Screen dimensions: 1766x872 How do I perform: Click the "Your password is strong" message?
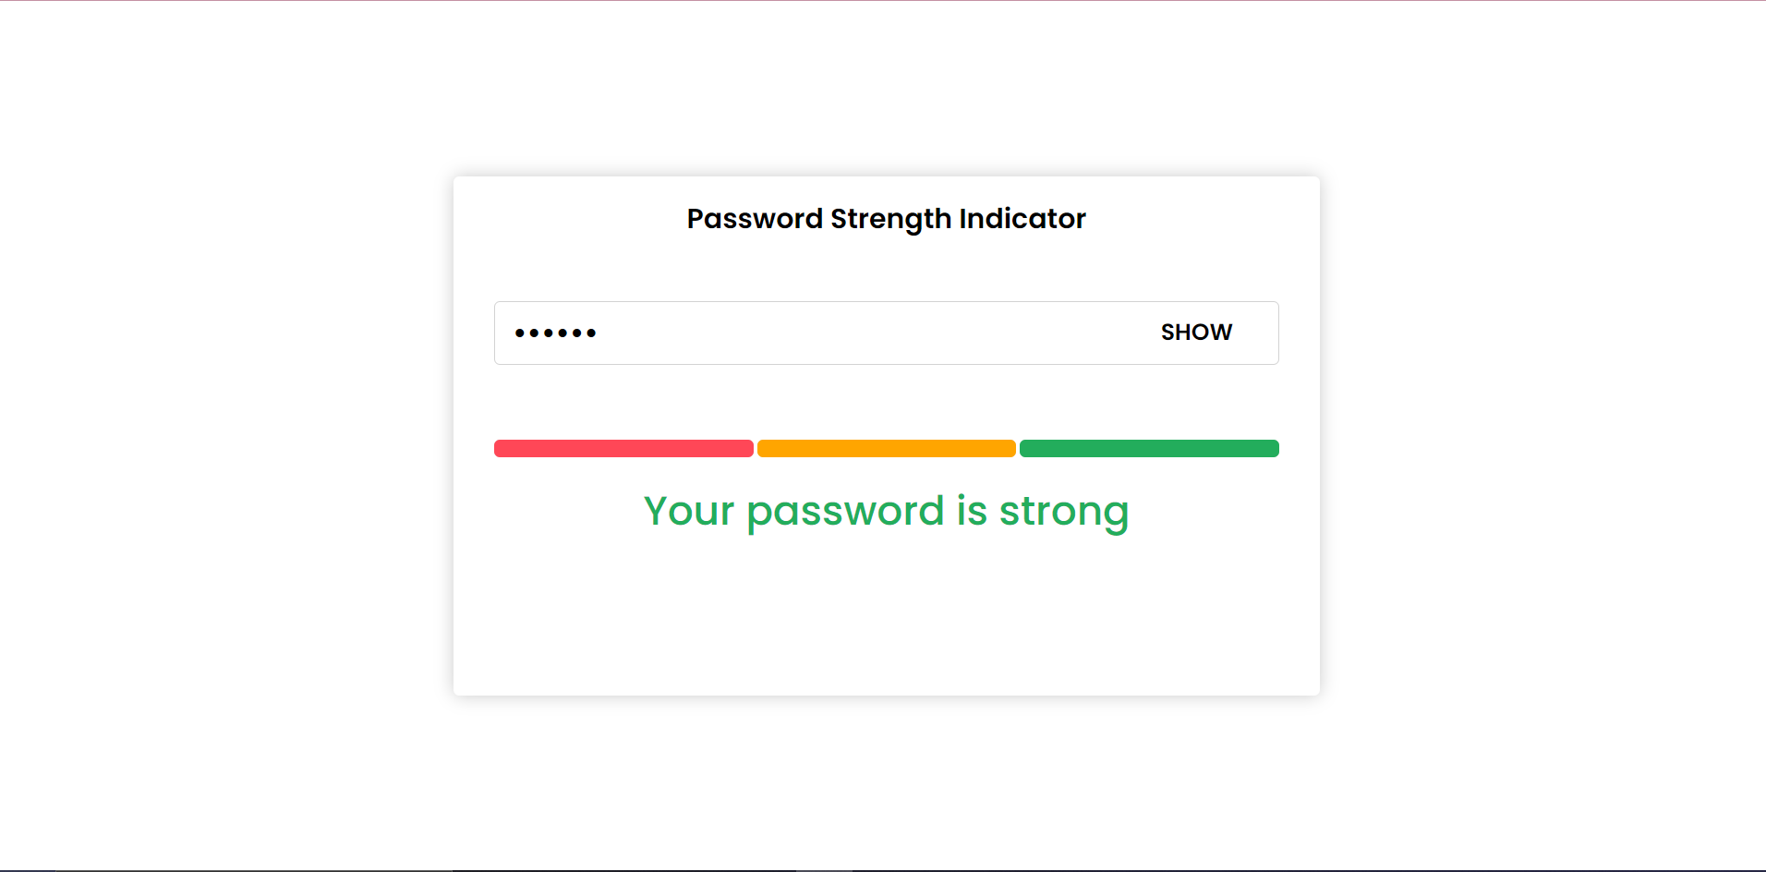coord(886,511)
